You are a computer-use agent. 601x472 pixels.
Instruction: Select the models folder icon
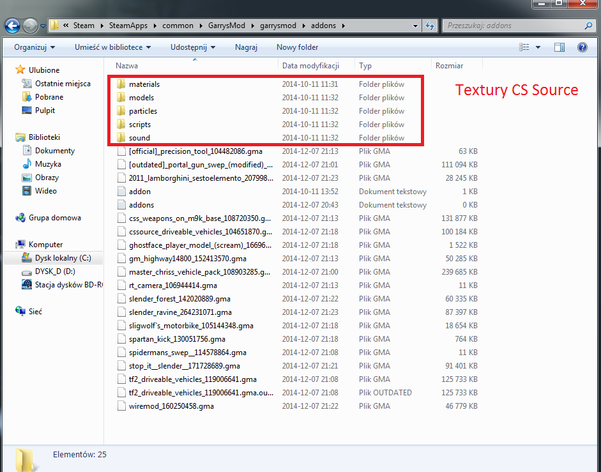click(x=121, y=97)
